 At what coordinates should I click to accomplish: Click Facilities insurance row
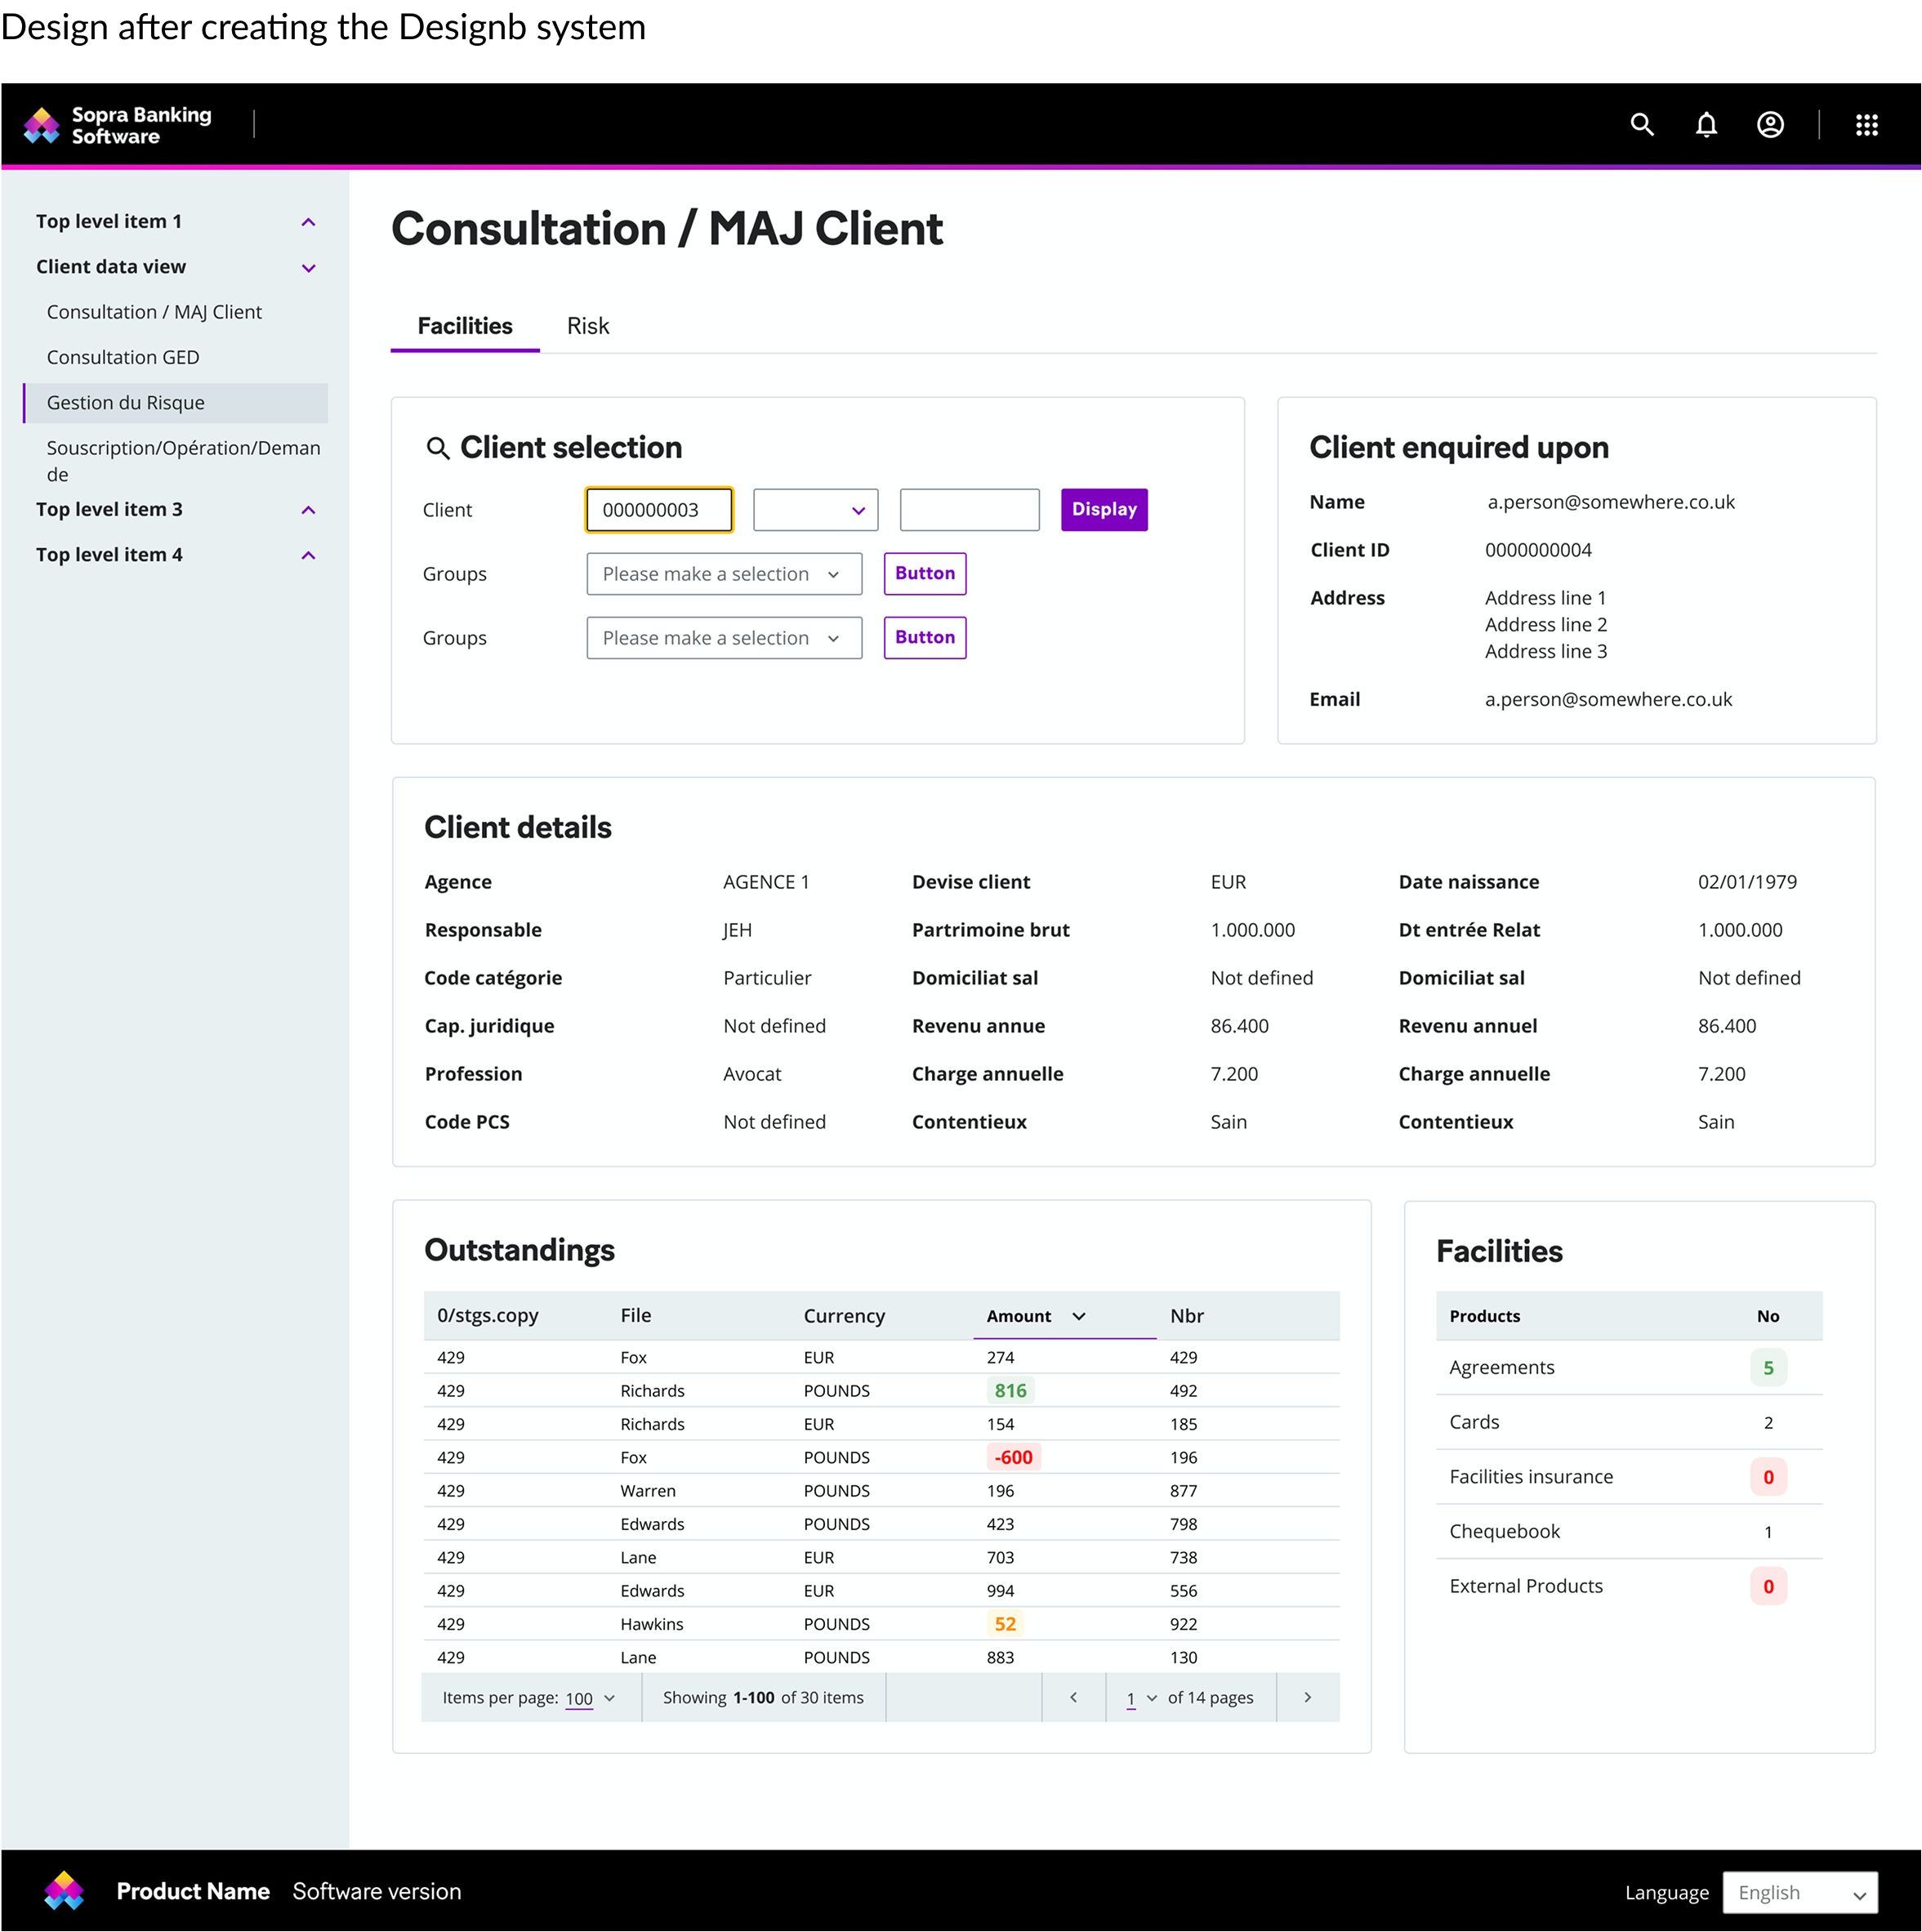click(x=1629, y=1477)
